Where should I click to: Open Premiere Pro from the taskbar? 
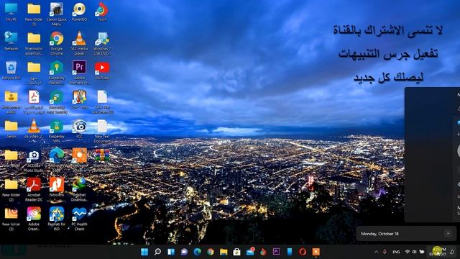pos(276,252)
